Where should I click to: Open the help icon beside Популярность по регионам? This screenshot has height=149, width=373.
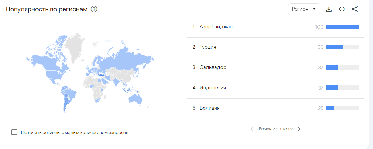pyautogui.click(x=94, y=9)
